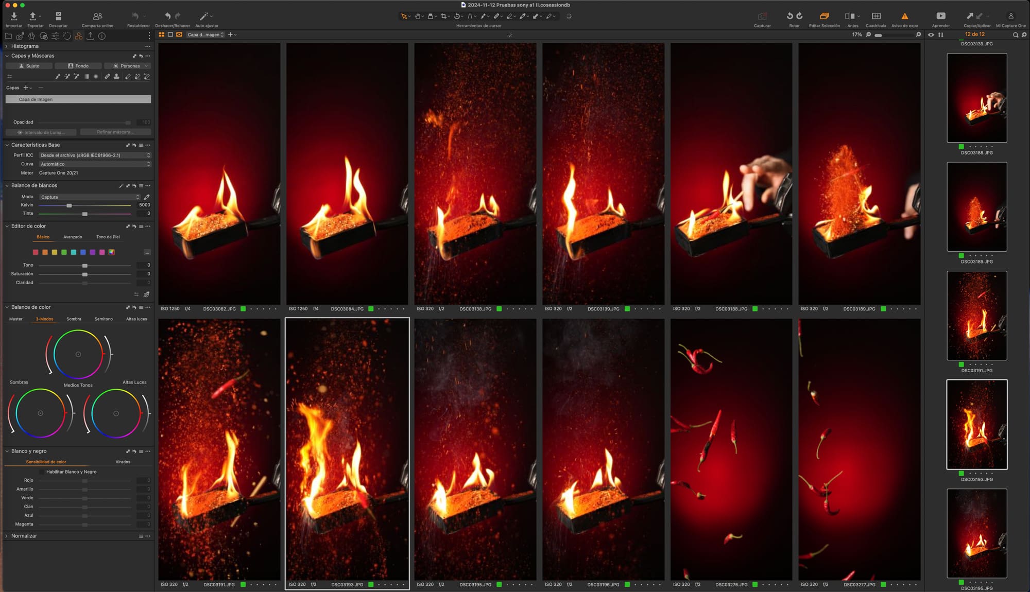This screenshot has height=592, width=1030.
Task: Open the Library tool tab folder icon
Action: click(8, 36)
